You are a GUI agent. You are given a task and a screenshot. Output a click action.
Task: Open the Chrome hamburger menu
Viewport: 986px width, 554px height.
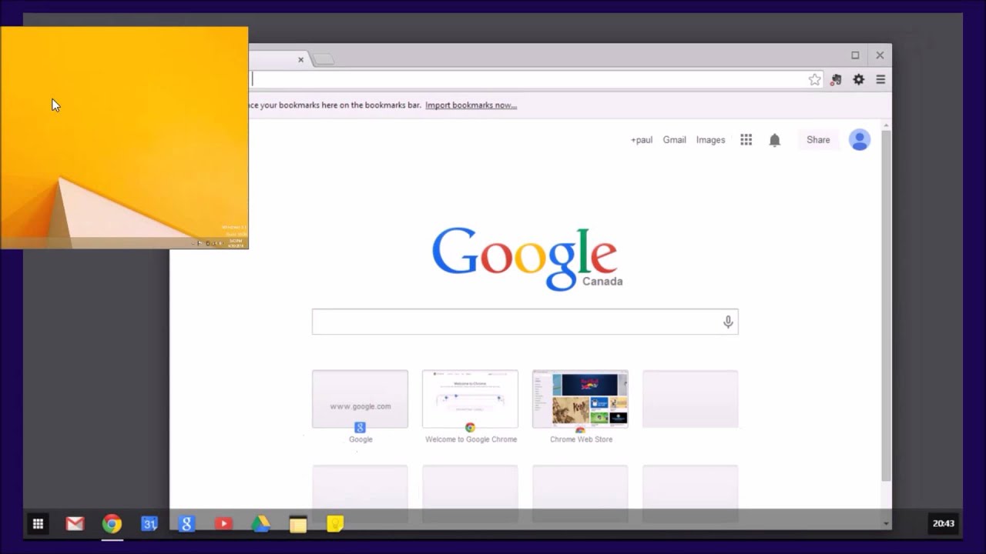[880, 79]
